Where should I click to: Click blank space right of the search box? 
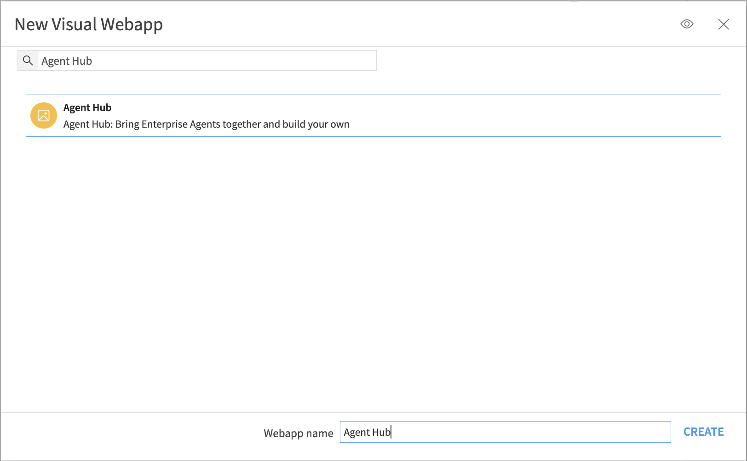(552, 61)
